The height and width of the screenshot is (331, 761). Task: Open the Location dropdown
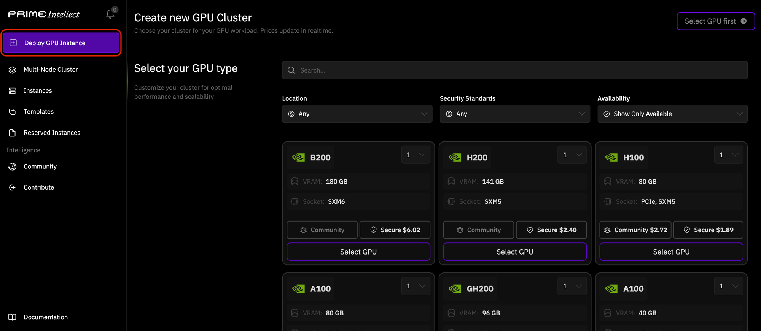click(x=357, y=114)
